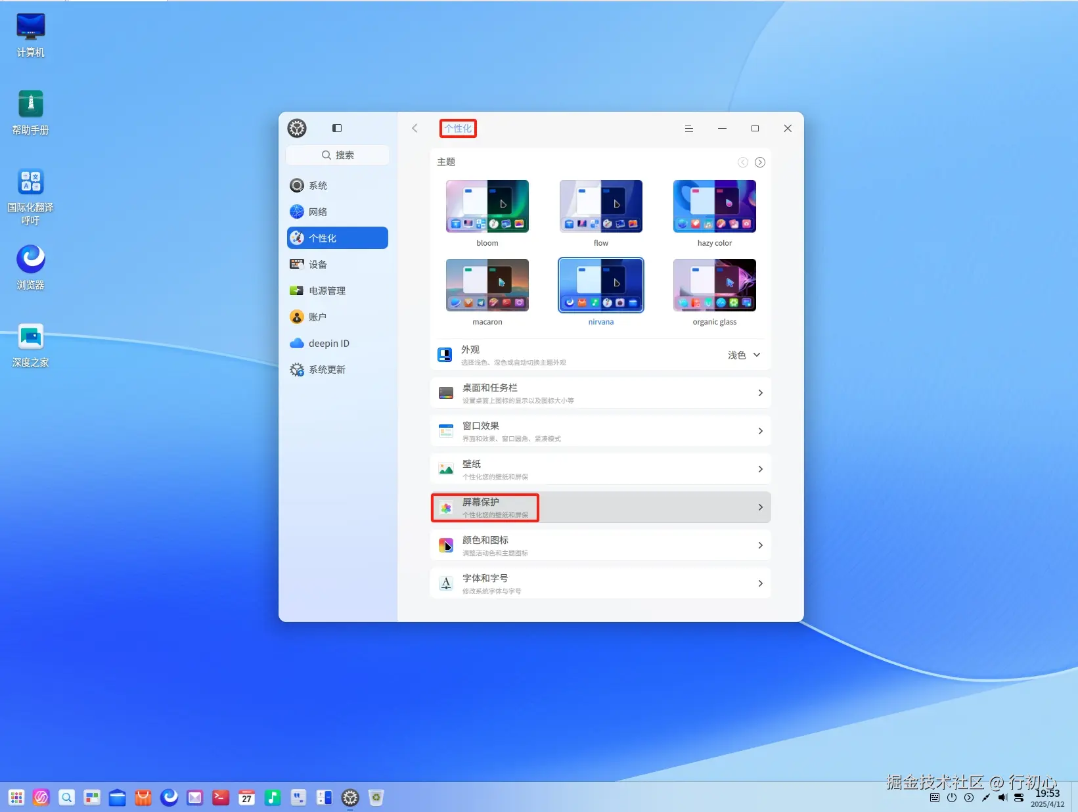Screen dimensions: 1078x812
Task: Go back using the left arrow
Action: (x=415, y=128)
